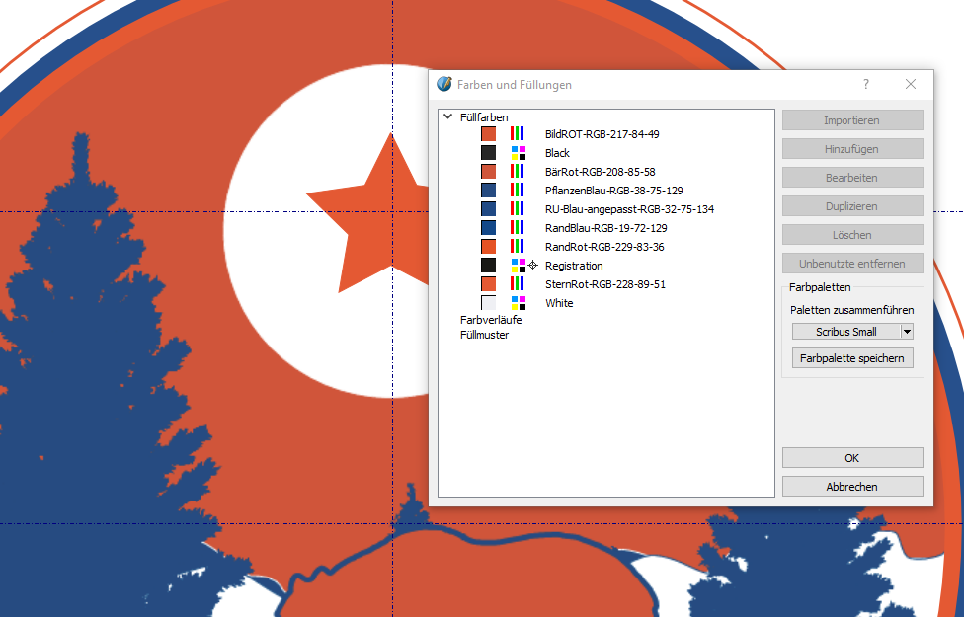Collapse the Füllfarben tree node
Image resolution: width=964 pixels, height=617 pixels.
(448, 116)
